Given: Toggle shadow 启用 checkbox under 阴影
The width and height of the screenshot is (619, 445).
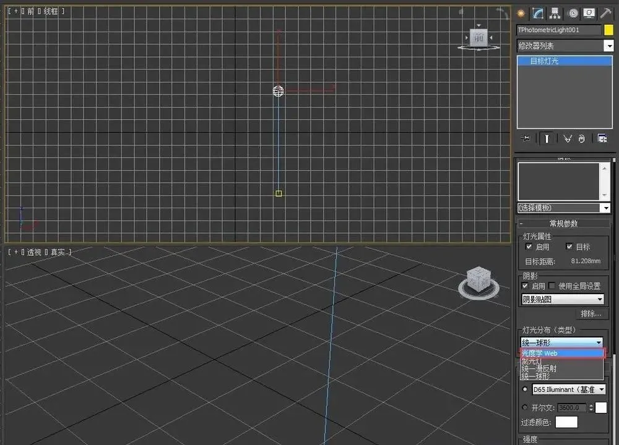Looking at the screenshot, I should click(525, 286).
